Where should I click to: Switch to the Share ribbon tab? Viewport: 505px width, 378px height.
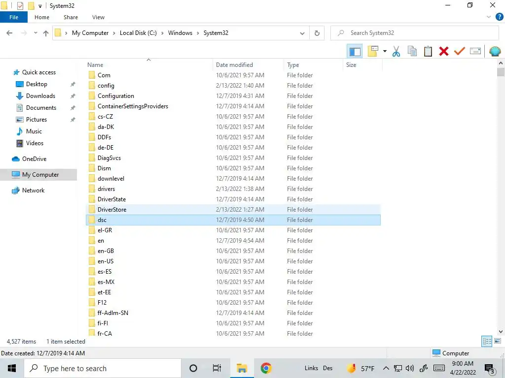pos(71,17)
